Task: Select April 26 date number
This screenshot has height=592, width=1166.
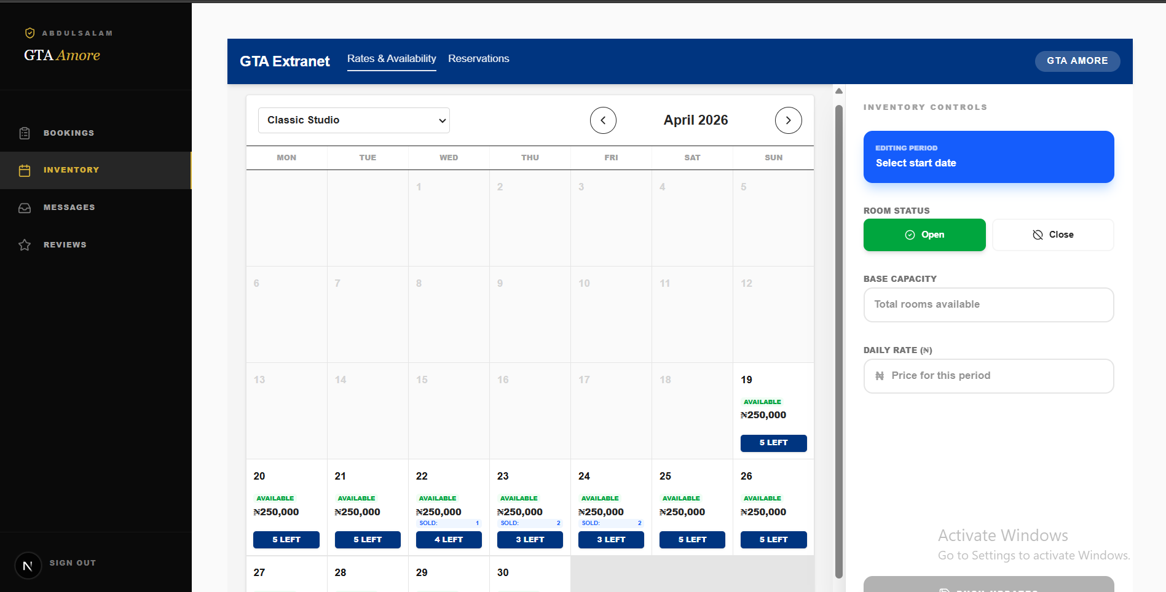Action: point(746,477)
